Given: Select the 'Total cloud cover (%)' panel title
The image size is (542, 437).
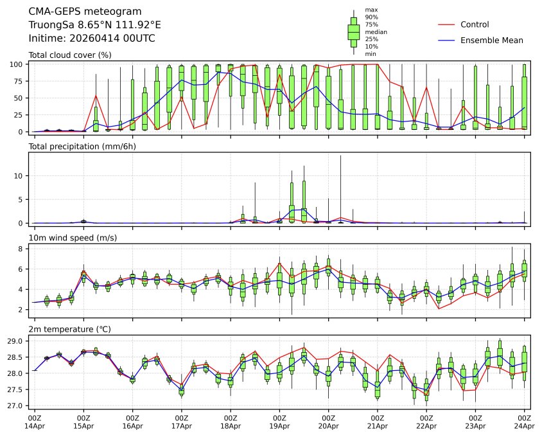Looking at the screenshot, I should (70, 55).
